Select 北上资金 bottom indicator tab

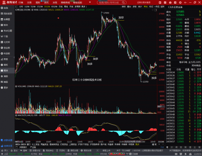[36, 144]
